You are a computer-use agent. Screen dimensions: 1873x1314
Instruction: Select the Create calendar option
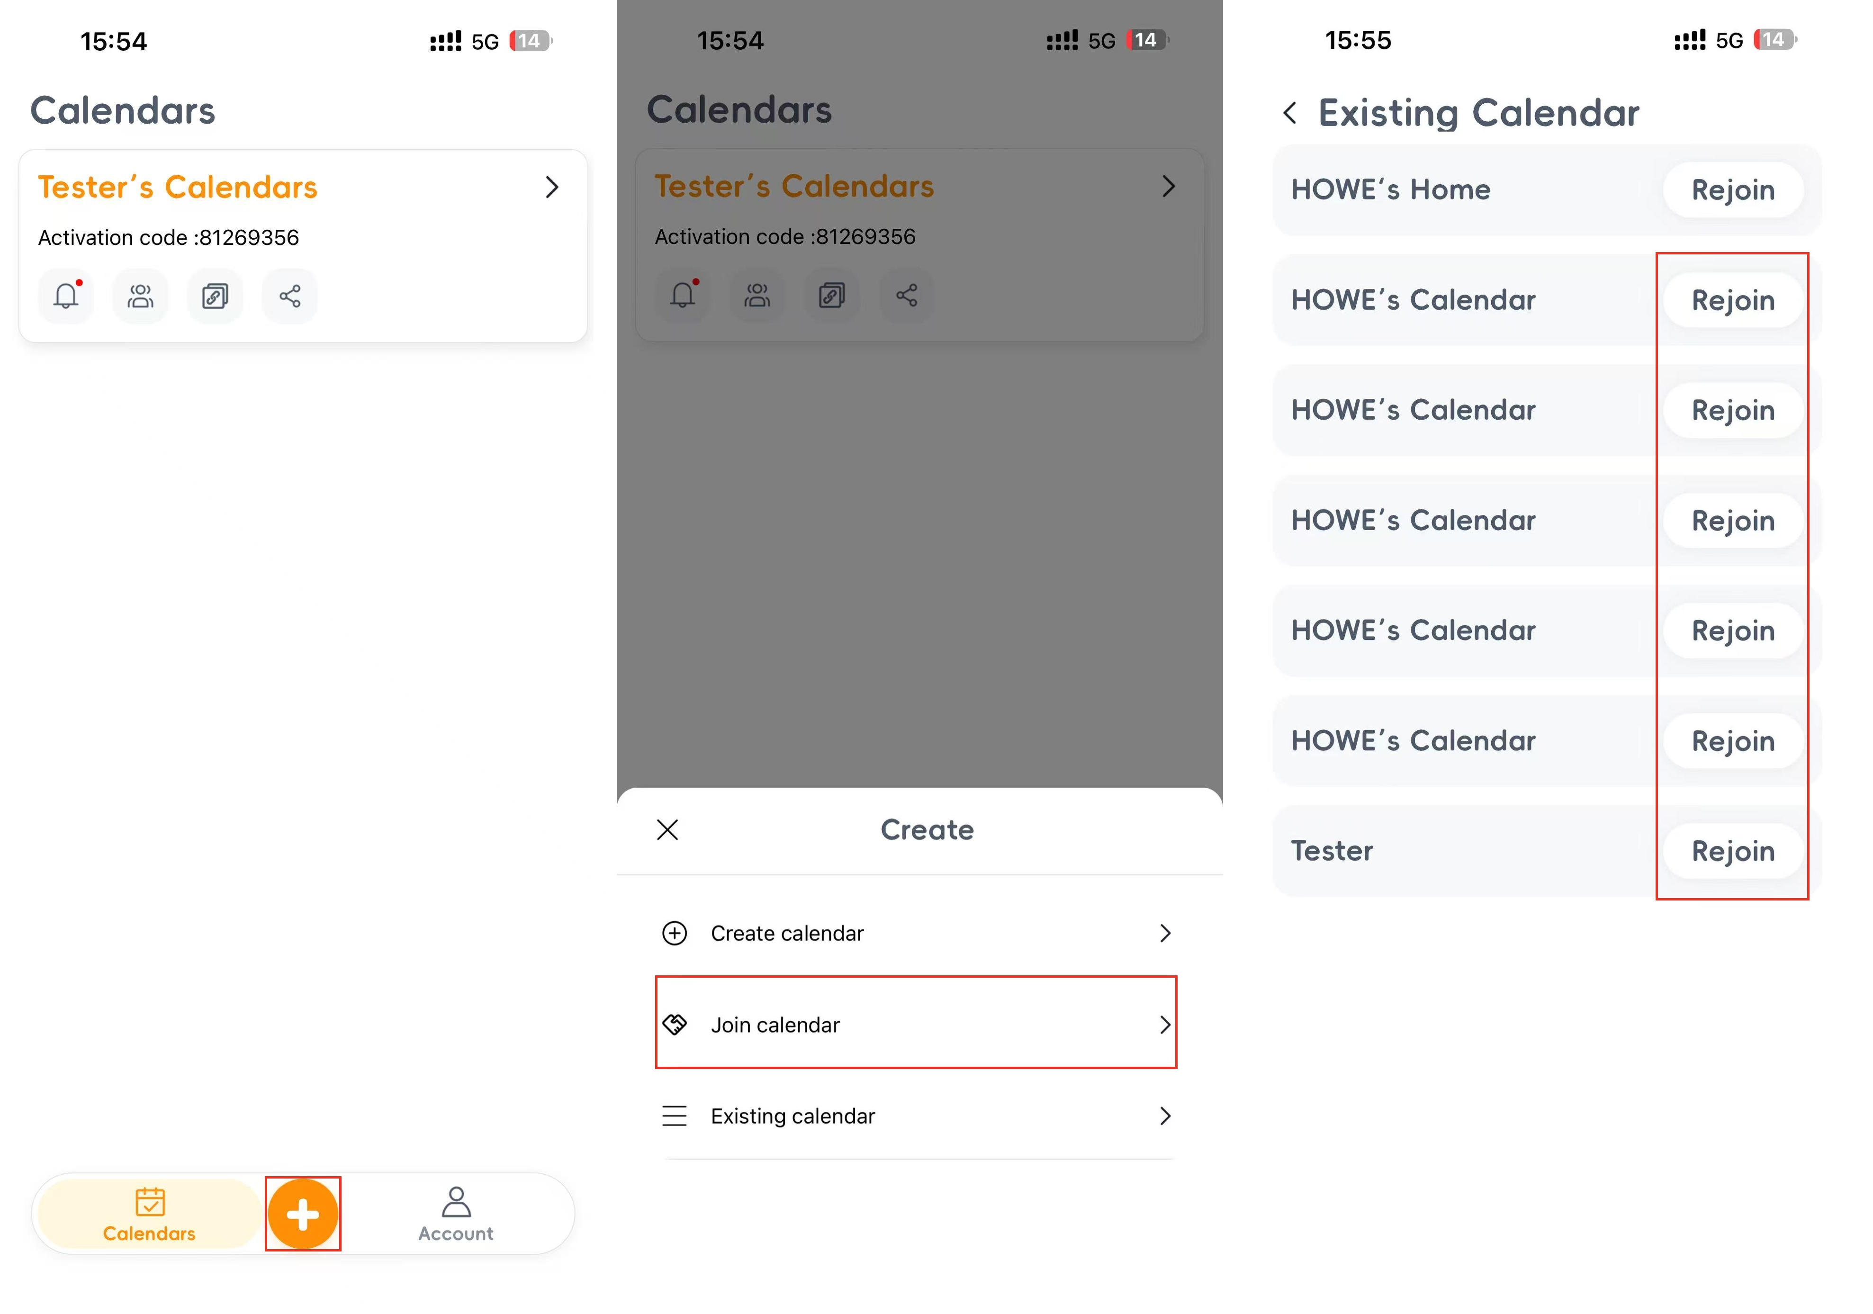click(x=916, y=933)
